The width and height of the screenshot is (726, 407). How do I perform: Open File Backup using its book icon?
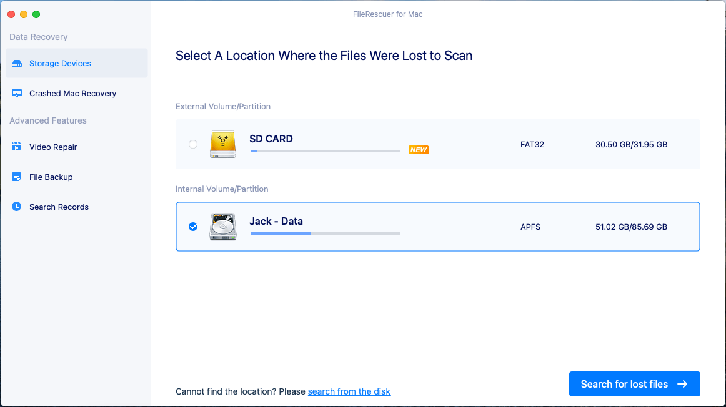pyautogui.click(x=17, y=177)
